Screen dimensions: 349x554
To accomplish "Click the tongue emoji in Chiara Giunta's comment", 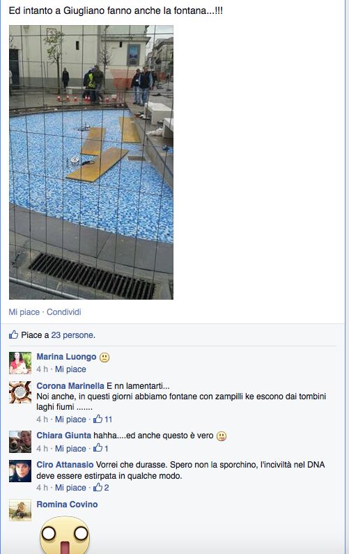I will 222,436.
